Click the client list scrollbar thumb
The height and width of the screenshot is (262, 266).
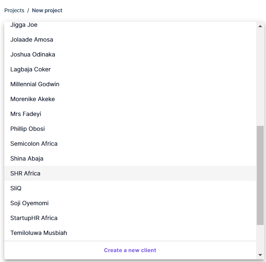click(260, 175)
